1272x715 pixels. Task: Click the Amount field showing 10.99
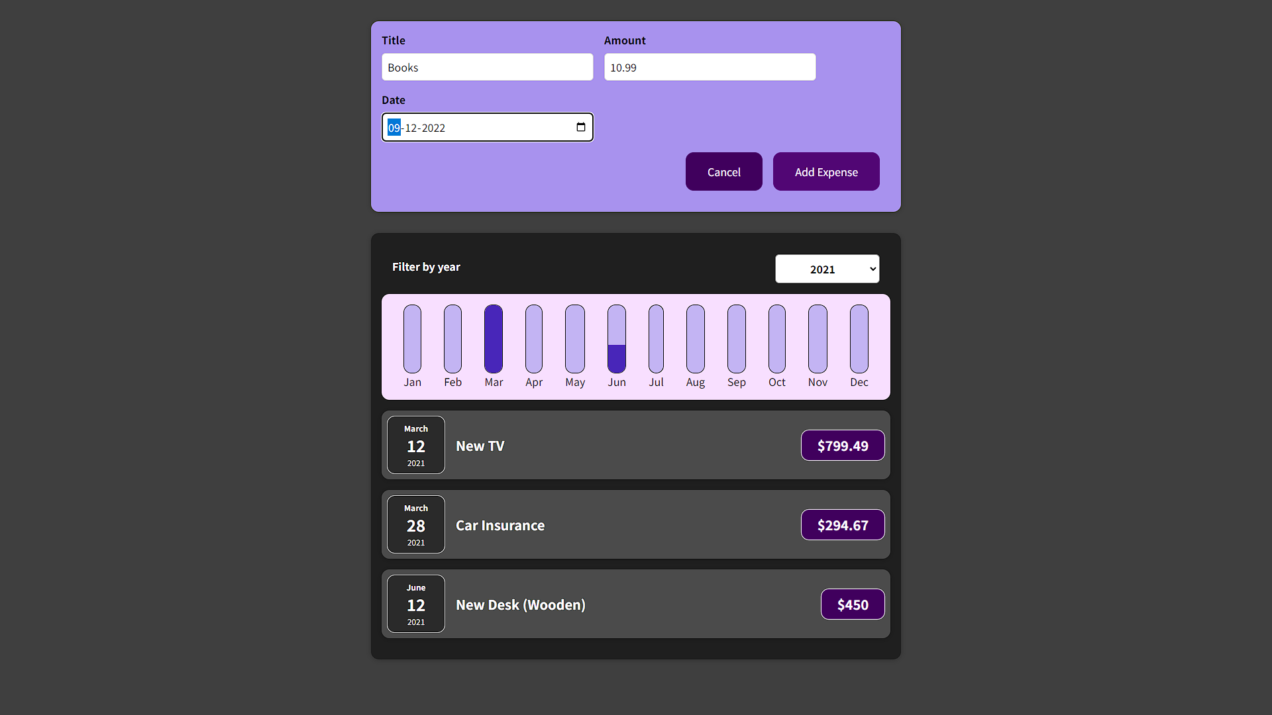[709, 67]
